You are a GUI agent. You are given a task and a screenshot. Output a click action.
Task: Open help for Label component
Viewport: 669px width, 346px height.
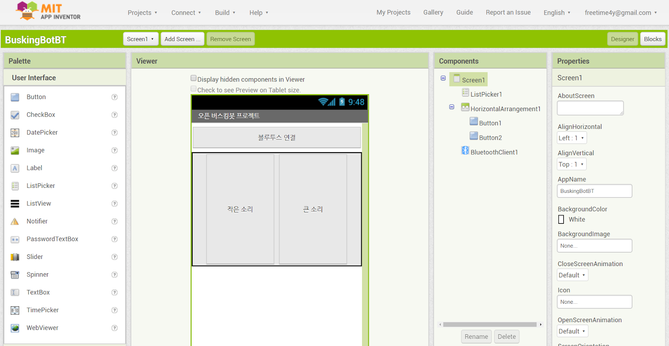pyautogui.click(x=115, y=168)
